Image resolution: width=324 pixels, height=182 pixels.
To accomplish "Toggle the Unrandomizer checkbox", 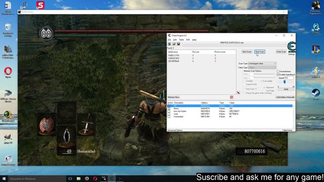I will point(278,71).
